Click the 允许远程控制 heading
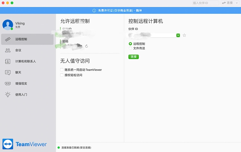This screenshot has width=241, height=152. click(x=75, y=21)
